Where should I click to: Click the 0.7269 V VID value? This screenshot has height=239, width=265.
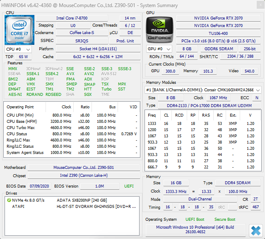coord(129,134)
